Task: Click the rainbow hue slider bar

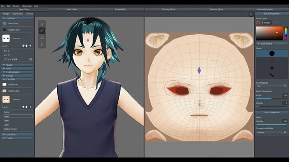Action: point(286,33)
